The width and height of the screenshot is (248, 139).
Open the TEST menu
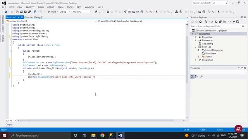click(x=79, y=7)
